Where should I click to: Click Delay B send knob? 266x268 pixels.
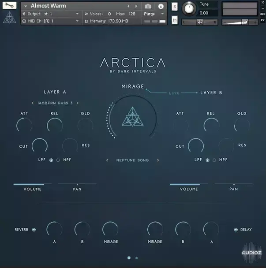pyautogui.click(x=183, y=229)
